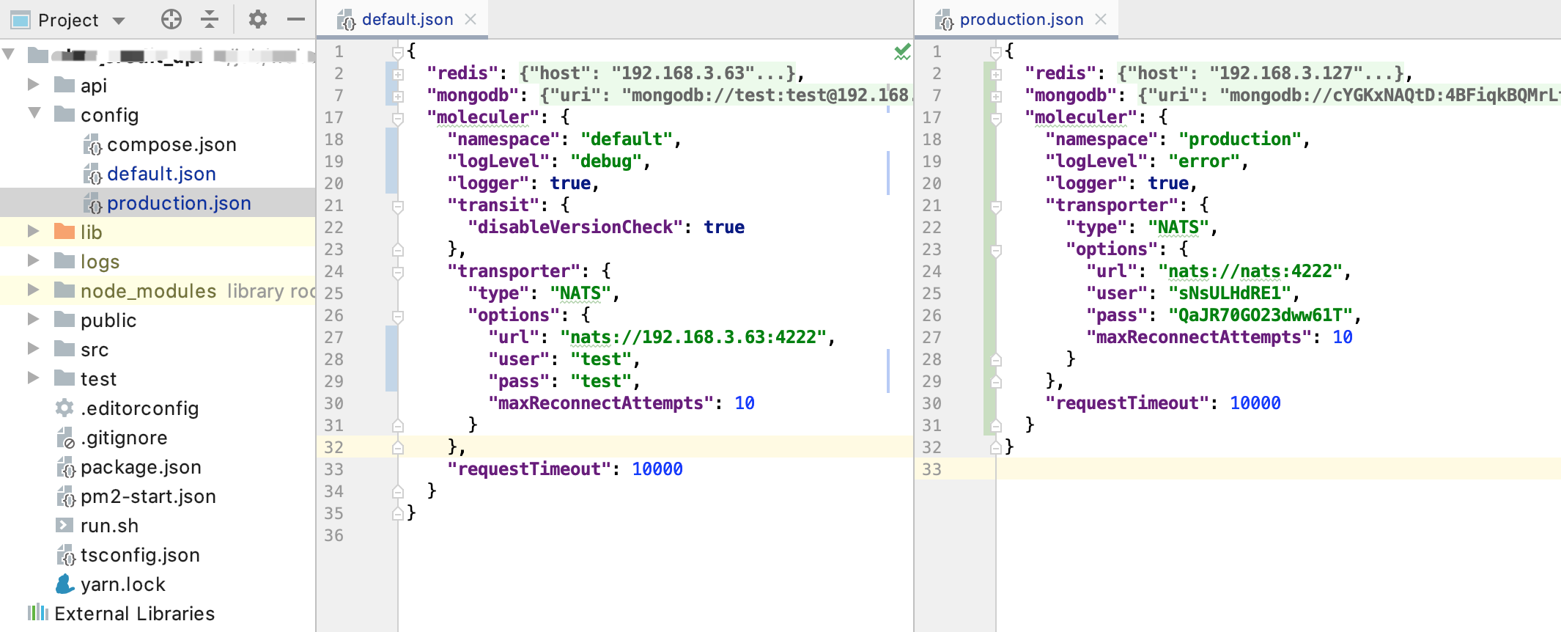Viewport: 1561px width, 632px height.
Task: Click "disableVersionCheck" key in default.json
Action: pyautogui.click(x=575, y=227)
